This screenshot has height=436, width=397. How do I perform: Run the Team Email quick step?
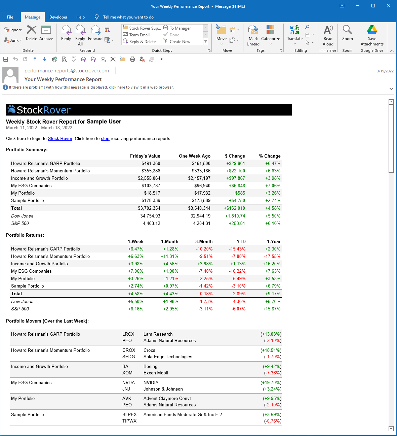coord(136,35)
